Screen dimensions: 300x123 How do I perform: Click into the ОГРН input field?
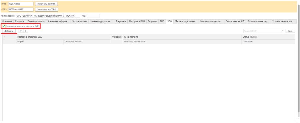21,9
